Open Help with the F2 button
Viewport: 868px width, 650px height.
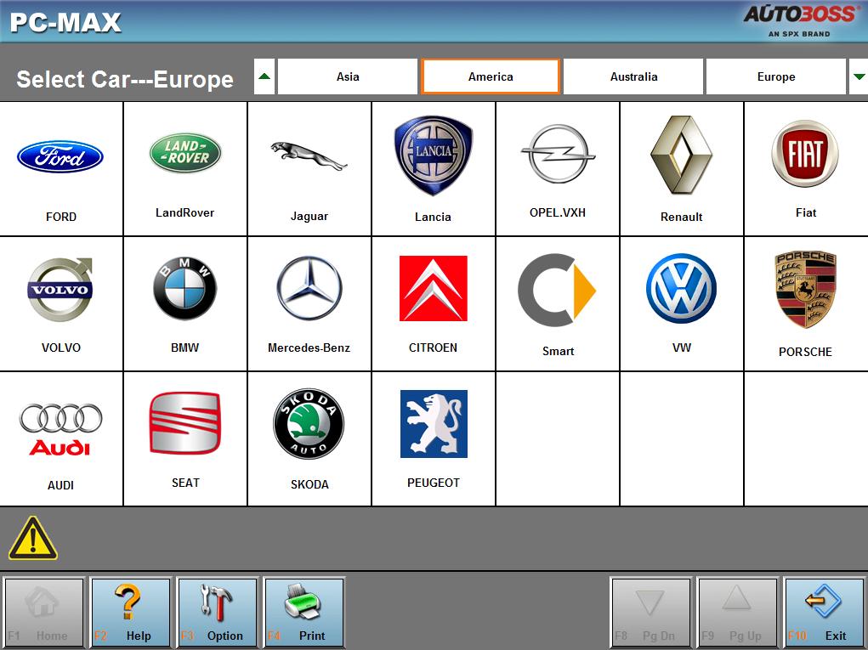(x=130, y=613)
